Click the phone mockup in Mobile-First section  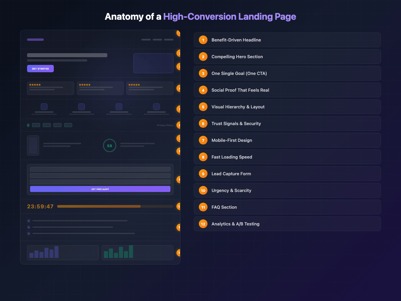pos(33,145)
